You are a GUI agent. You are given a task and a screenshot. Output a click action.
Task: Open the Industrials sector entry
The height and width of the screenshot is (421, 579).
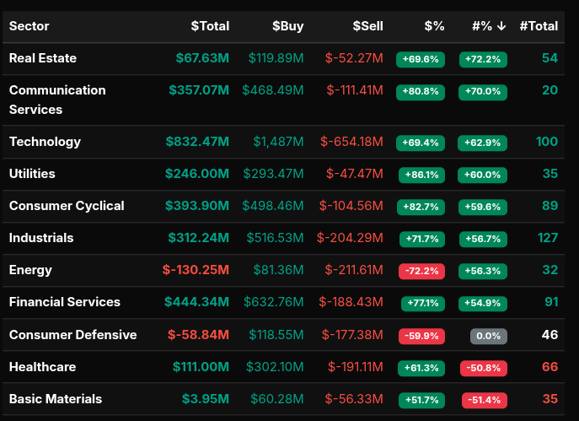tap(41, 238)
